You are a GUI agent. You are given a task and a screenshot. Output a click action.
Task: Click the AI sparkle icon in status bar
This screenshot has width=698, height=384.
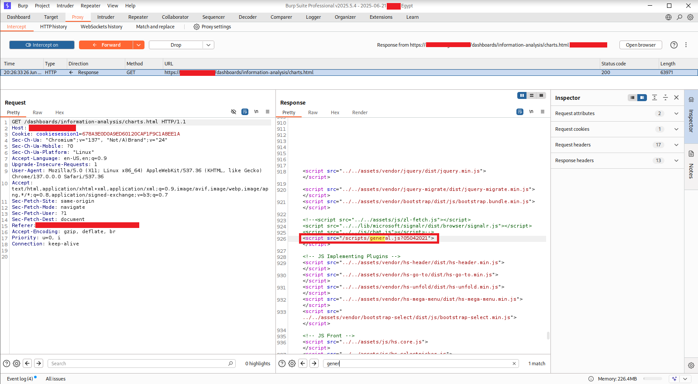tap(674, 379)
